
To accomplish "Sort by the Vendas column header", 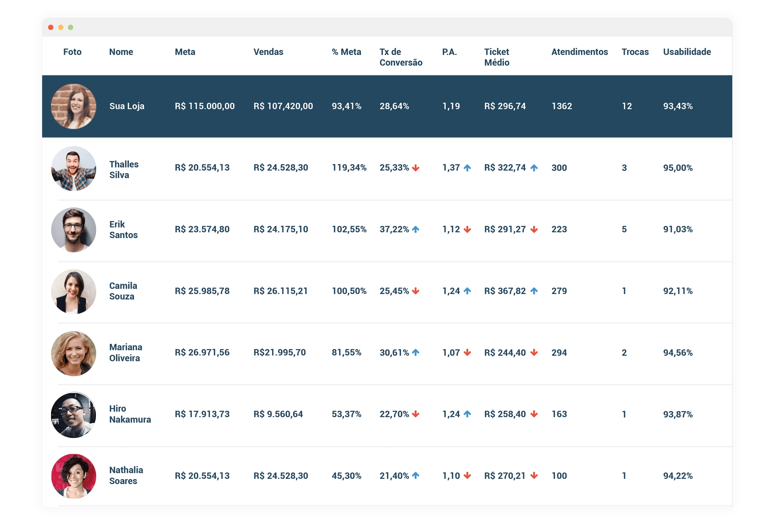I will 268,52.
